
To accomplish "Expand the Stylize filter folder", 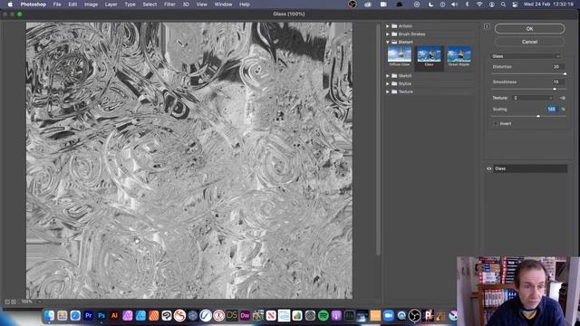I will tap(388, 84).
